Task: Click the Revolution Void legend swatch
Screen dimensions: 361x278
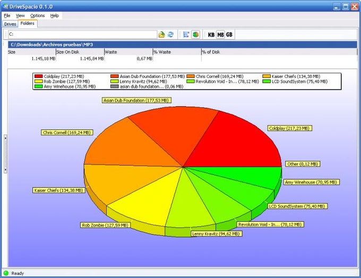Action: [x=191, y=81]
